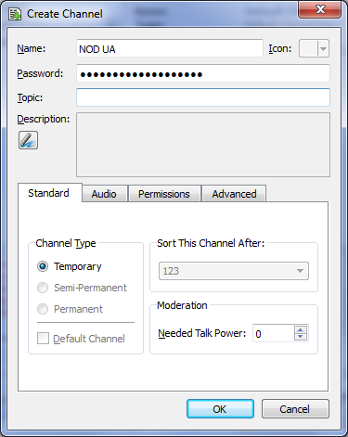The height and width of the screenshot is (437, 348).
Task: Click the Create Channel title bar icon
Action: click(15, 14)
